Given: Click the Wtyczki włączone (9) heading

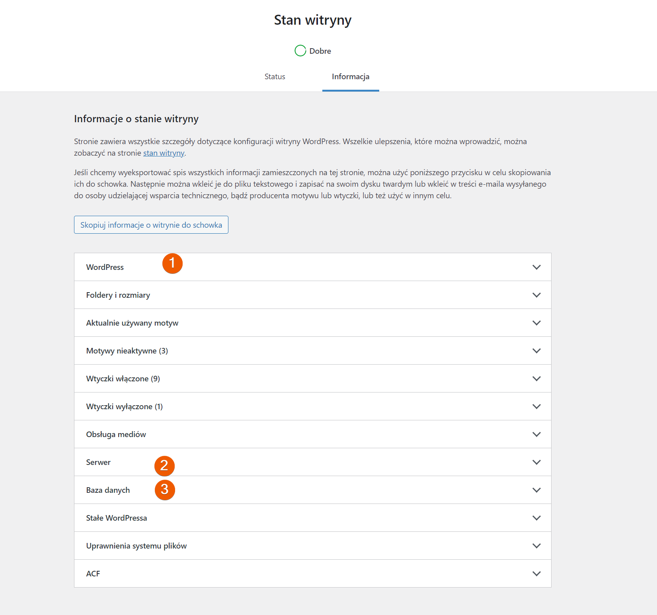Looking at the screenshot, I should point(123,379).
